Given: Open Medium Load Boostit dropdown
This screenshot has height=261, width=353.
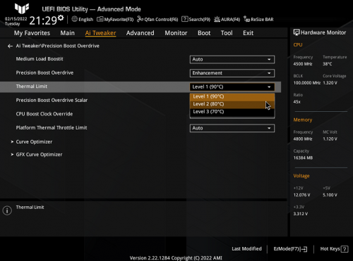Looking at the screenshot, I should [x=232, y=59].
